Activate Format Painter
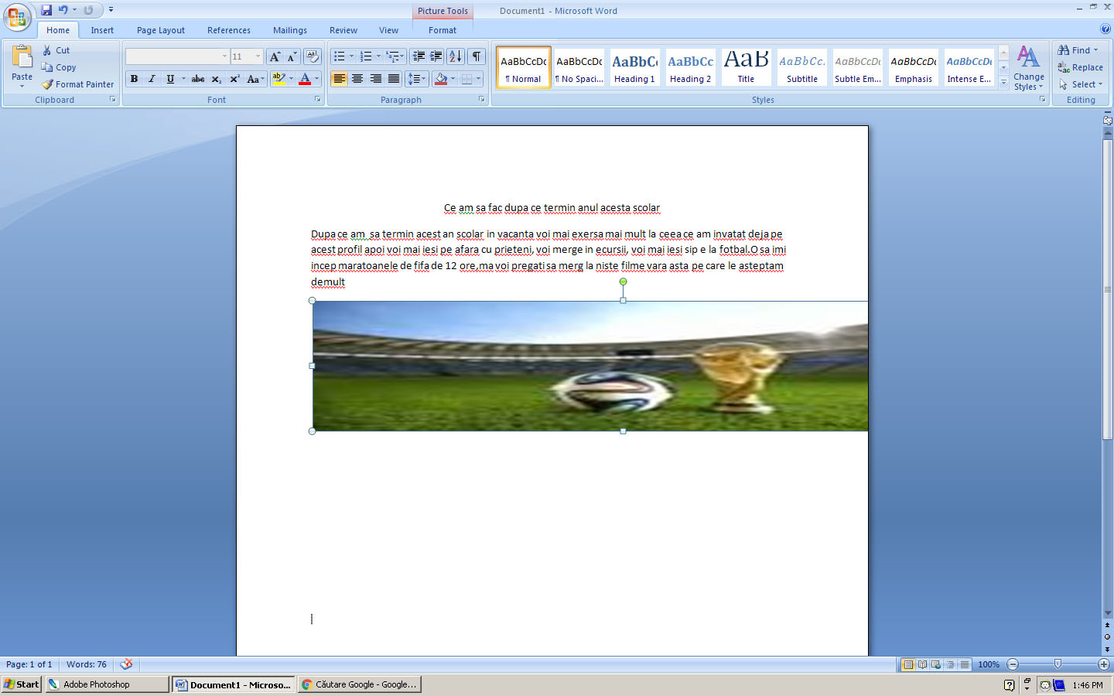 click(77, 84)
